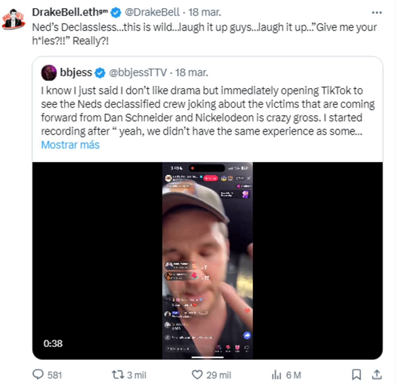Image resolution: width=397 pixels, height=383 pixels.
Task: Click the repost arrows icon
Action: click(117, 374)
